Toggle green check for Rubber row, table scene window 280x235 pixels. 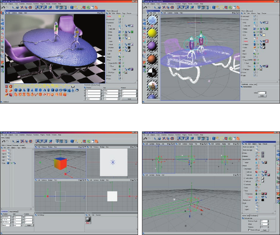pos(123,47)
